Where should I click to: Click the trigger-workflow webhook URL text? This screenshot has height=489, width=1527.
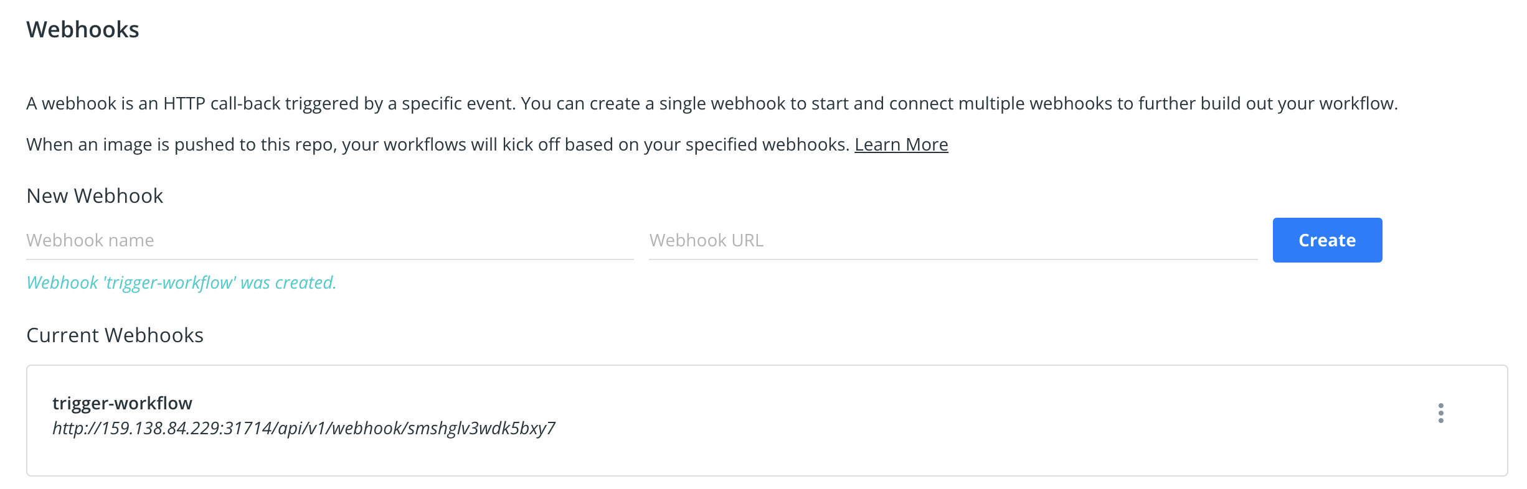tap(303, 428)
